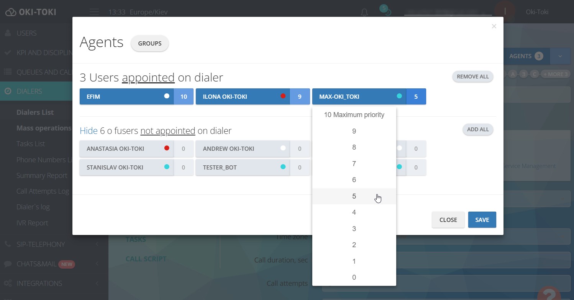Expand the dropdown arrow beside Agents button

tap(560, 56)
